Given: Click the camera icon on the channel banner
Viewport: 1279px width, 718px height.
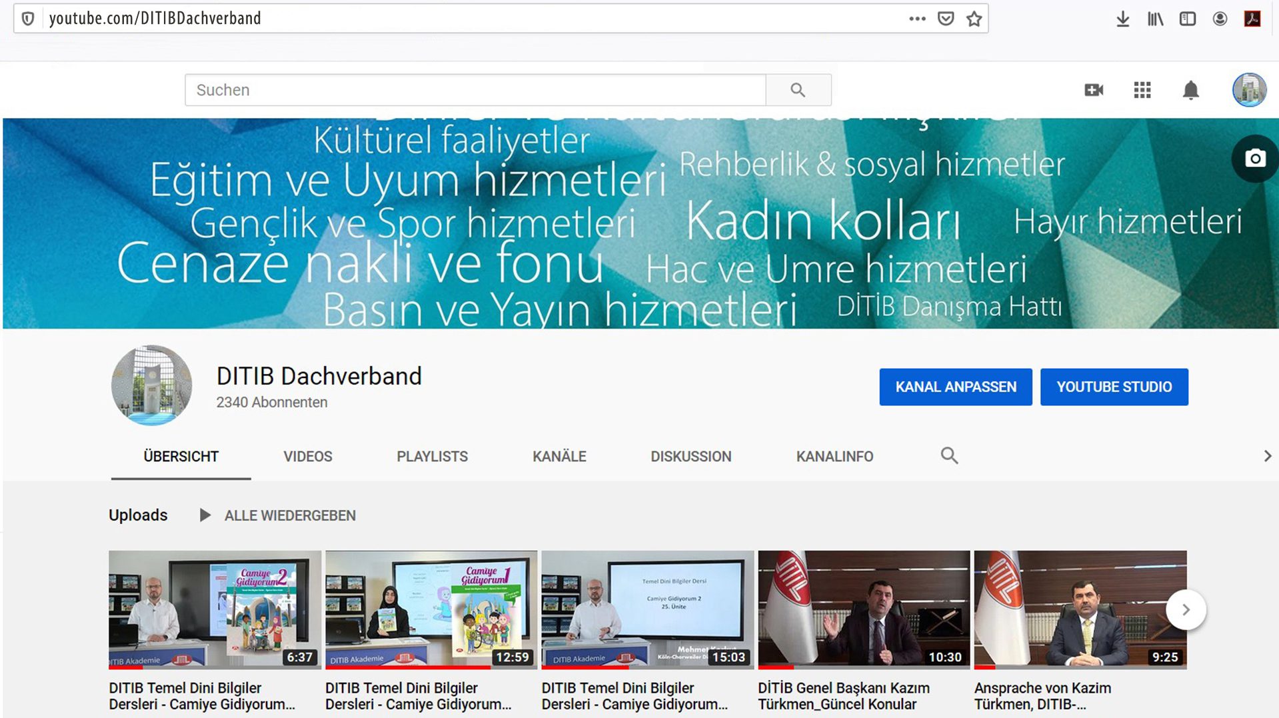Looking at the screenshot, I should point(1255,159).
